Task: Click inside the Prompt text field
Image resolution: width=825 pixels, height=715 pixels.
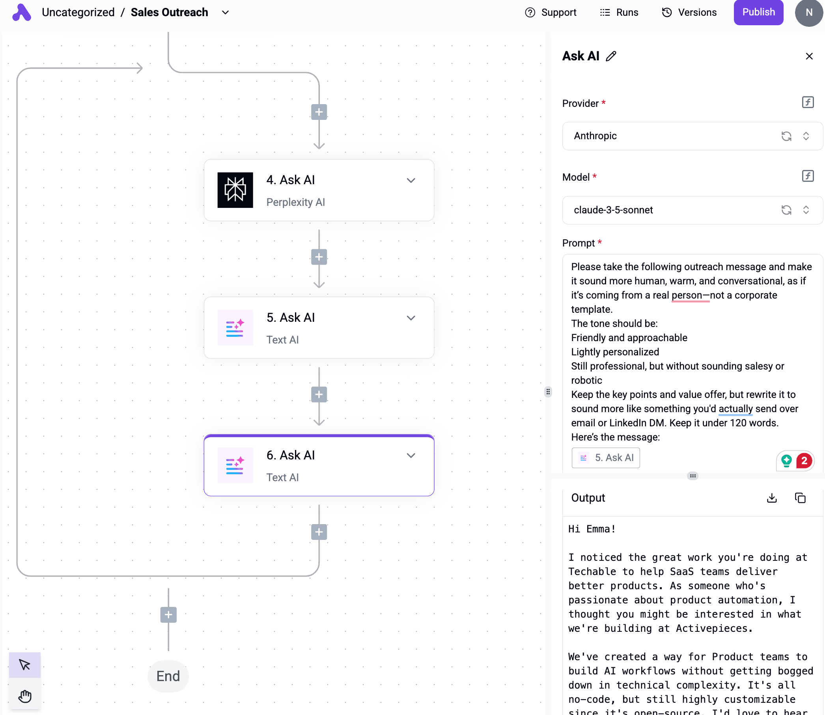Action: tap(692, 363)
